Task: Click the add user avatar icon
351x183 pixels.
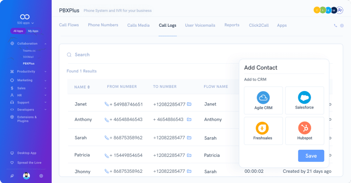Action: [x=340, y=10]
